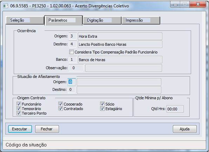
Task: Enable Considera Tipo Compensação Padrão Funcionário
Action: point(71,52)
